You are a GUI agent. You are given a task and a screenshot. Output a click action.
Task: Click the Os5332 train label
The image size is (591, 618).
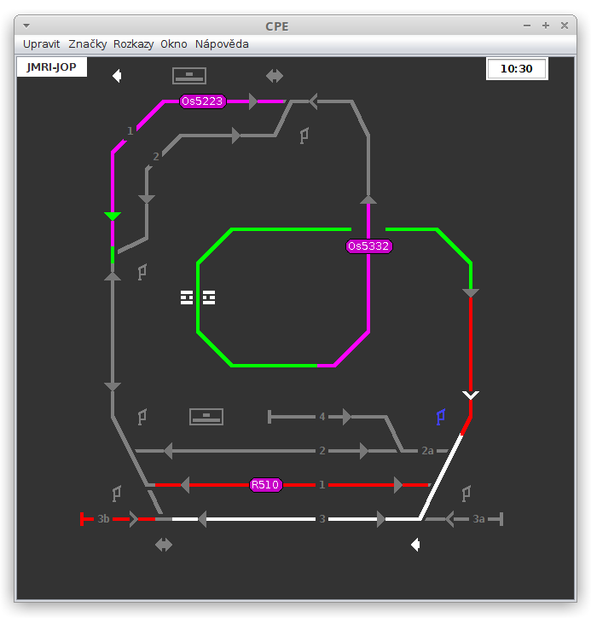[368, 246]
